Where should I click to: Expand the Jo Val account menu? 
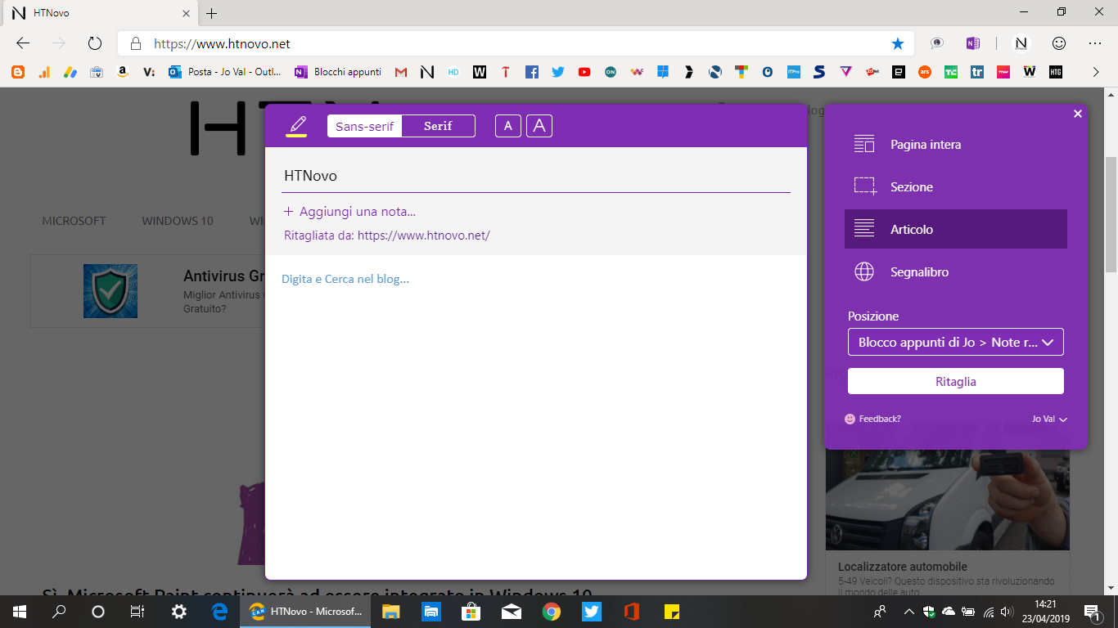pos(1049,419)
